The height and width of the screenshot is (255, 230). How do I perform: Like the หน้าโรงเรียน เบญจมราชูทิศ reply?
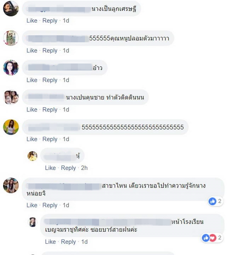click(50, 242)
